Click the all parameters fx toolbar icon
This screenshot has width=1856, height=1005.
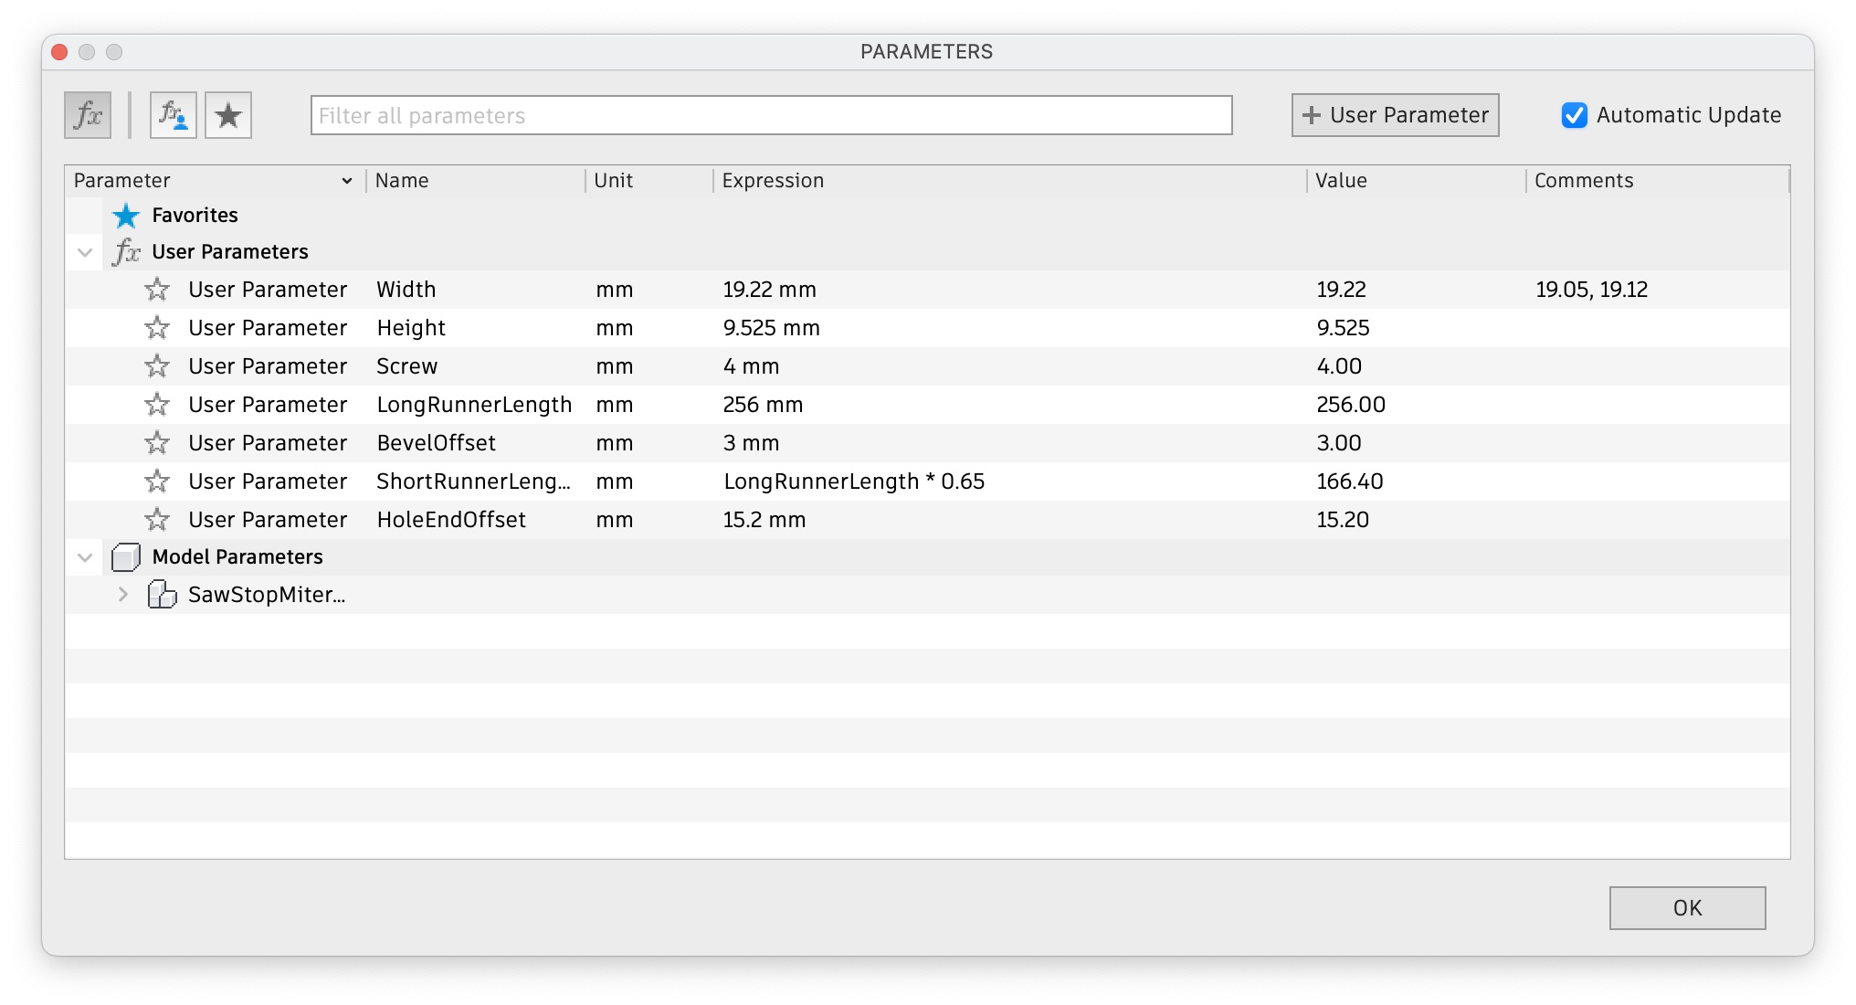click(88, 115)
